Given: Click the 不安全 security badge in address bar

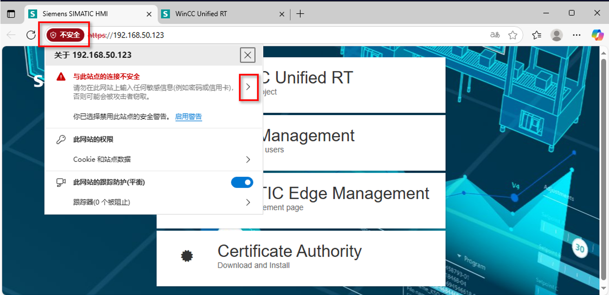Looking at the screenshot, I should tap(65, 35).
